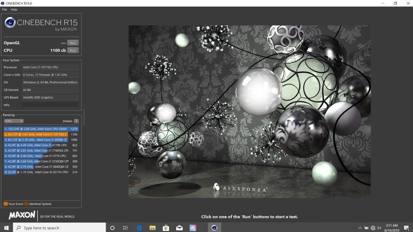
Task: Click the battery tray icon
Action: tap(366, 228)
